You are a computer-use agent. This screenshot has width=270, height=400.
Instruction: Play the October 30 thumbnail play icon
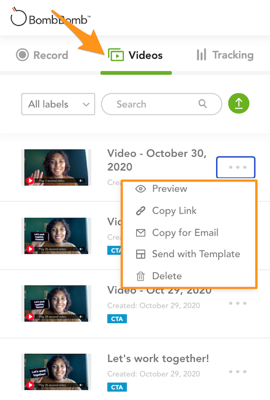click(x=30, y=181)
